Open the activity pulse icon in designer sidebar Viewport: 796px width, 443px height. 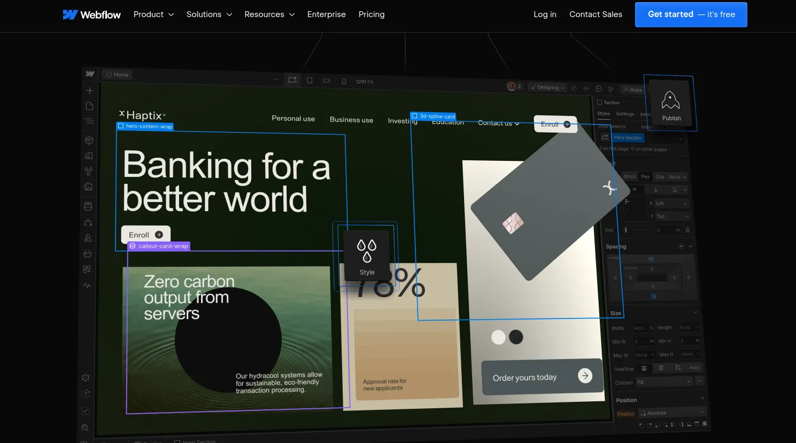(87, 285)
